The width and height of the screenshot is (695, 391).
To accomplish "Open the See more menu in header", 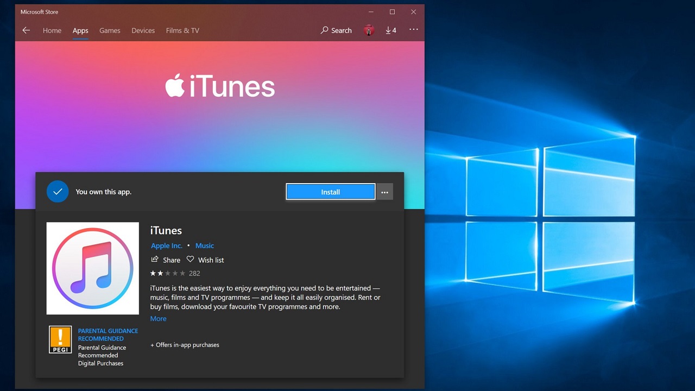I will [x=414, y=30].
